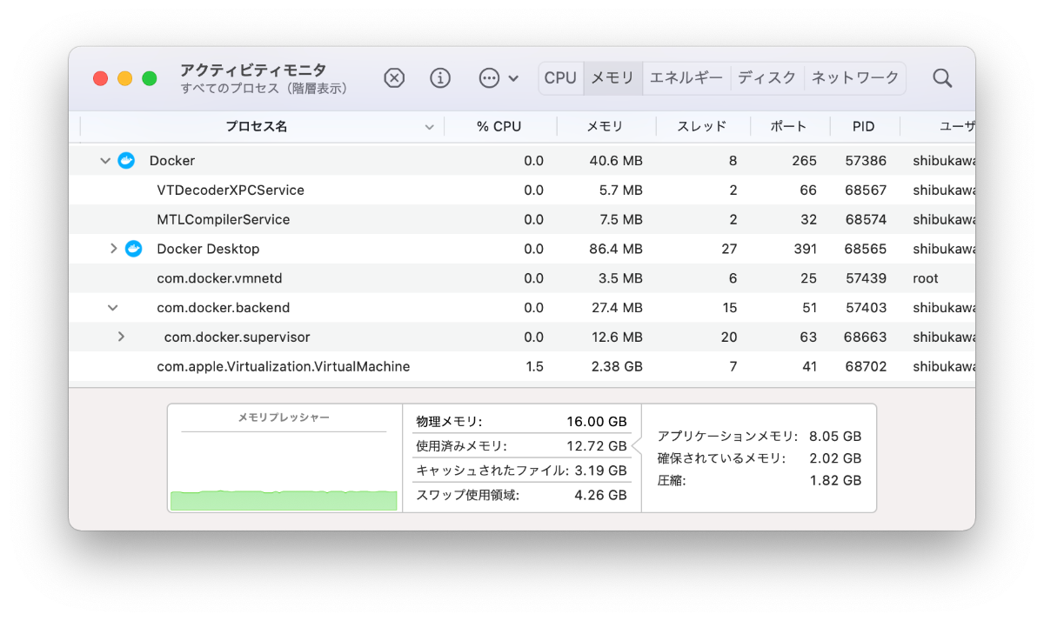Click キャッシュされたファイル 3.19 GB entry
The height and width of the screenshot is (621, 1044).
[521, 471]
